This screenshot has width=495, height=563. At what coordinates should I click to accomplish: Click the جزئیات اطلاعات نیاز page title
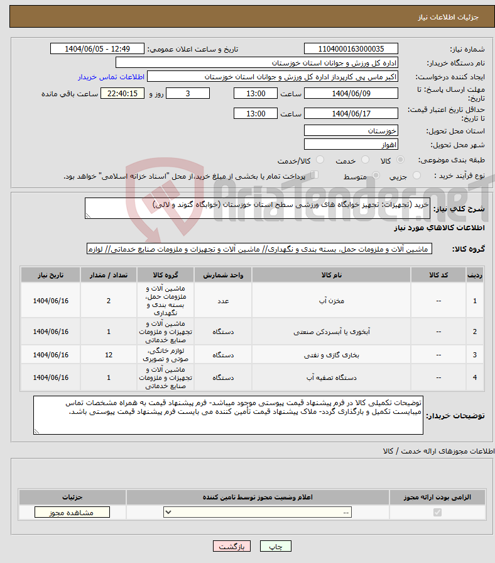pyautogui.click(x=448, y=17)
